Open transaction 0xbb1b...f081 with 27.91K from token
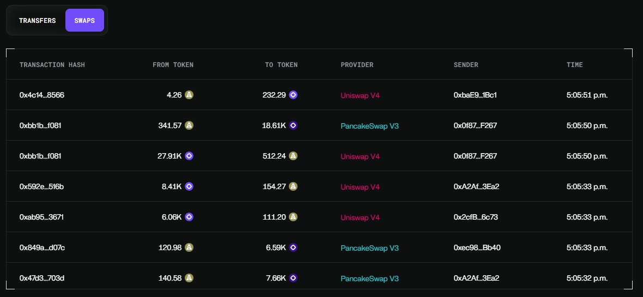Image resolution: width=643 pixels, height=297 pixels. click(40, 156)
